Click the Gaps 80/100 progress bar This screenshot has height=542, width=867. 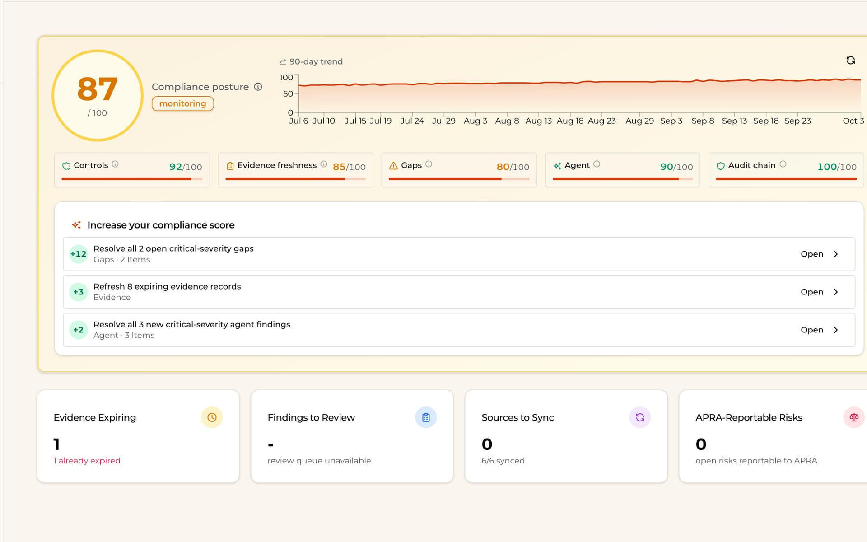pos(459,179)
